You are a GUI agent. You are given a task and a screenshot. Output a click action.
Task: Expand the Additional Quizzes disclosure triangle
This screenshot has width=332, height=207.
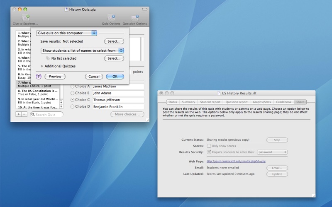(42, 66)
